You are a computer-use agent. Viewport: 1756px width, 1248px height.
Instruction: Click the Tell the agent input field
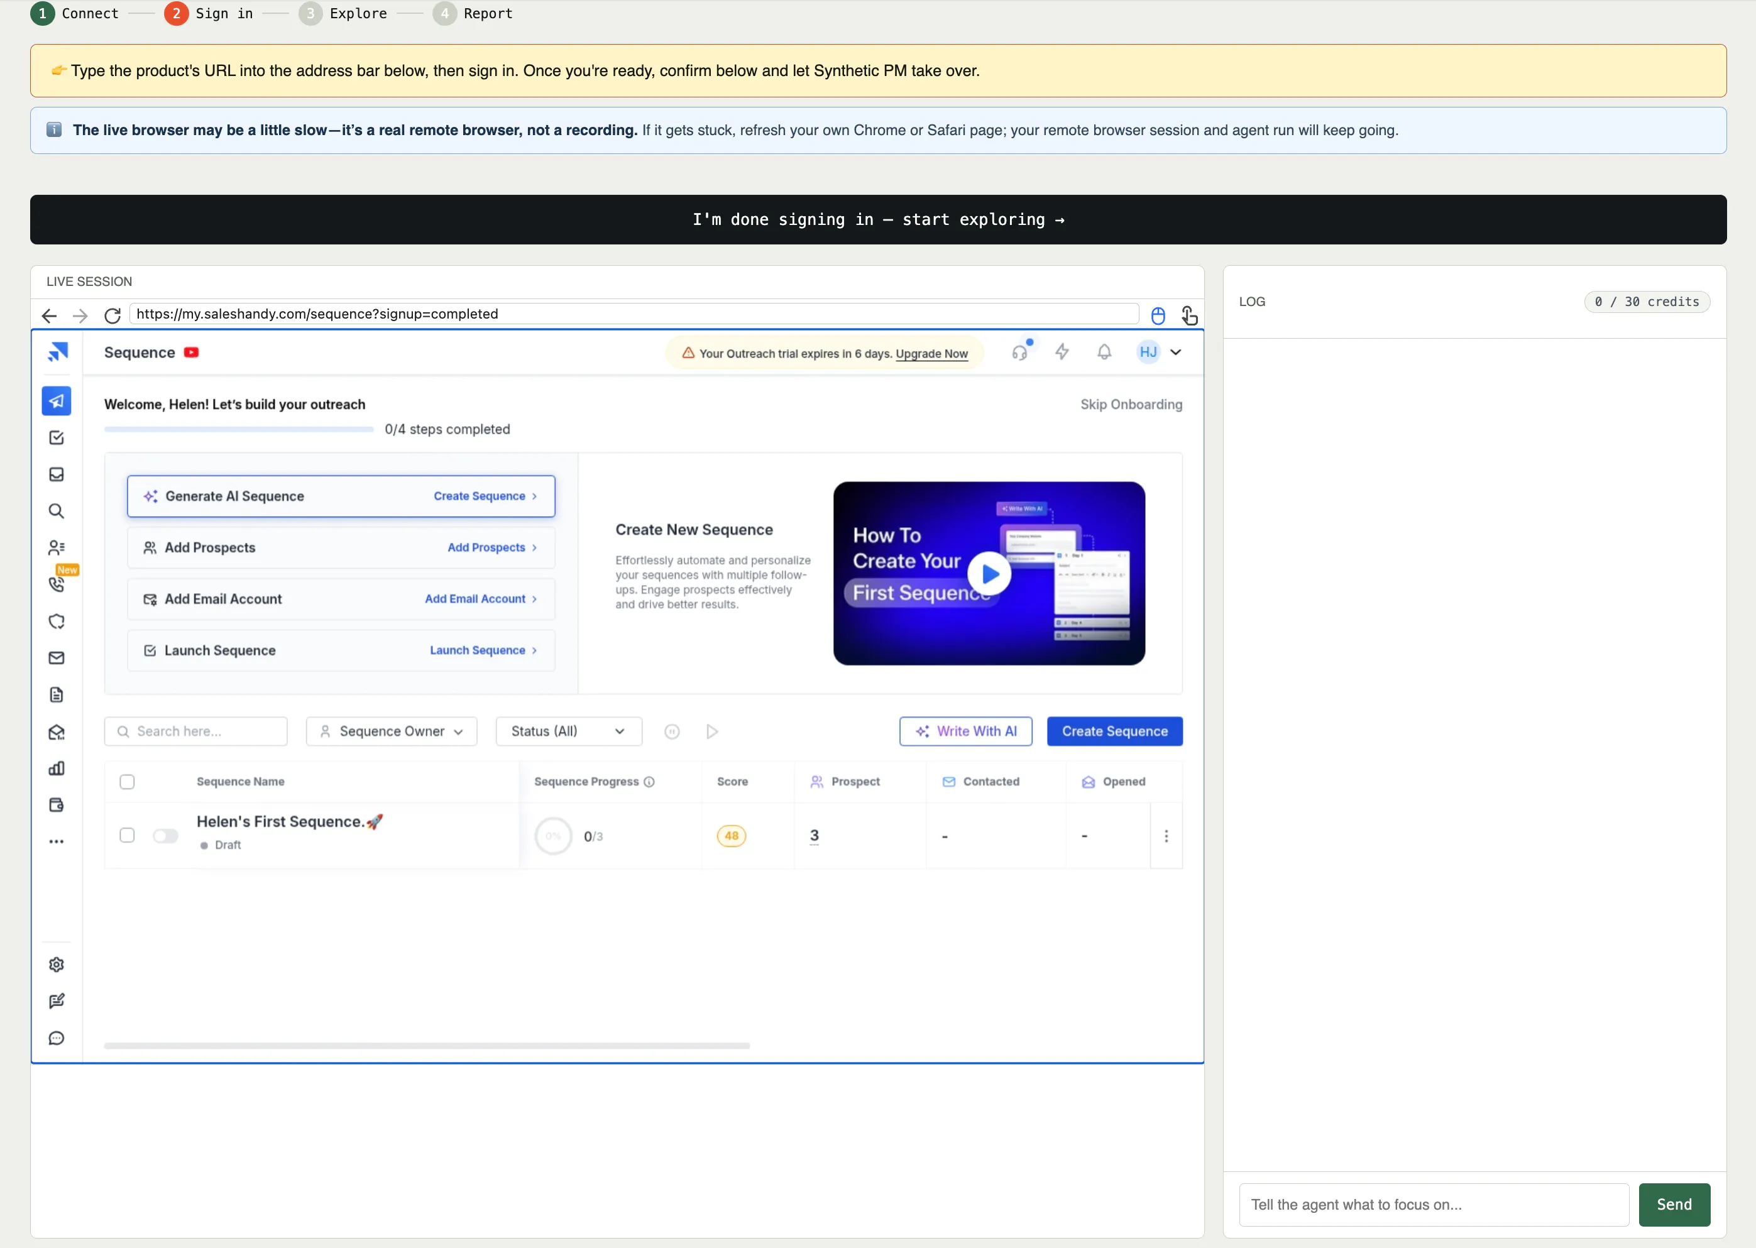1433,1205
